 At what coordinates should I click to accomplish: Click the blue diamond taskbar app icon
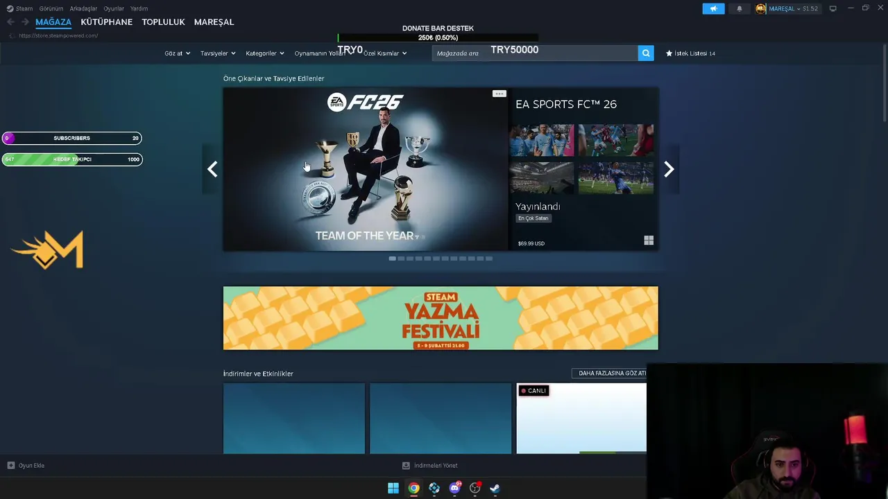[x=434, y=488]
